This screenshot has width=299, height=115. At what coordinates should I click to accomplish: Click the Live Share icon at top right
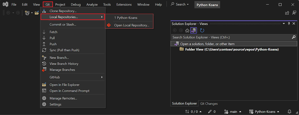[287, 13]
